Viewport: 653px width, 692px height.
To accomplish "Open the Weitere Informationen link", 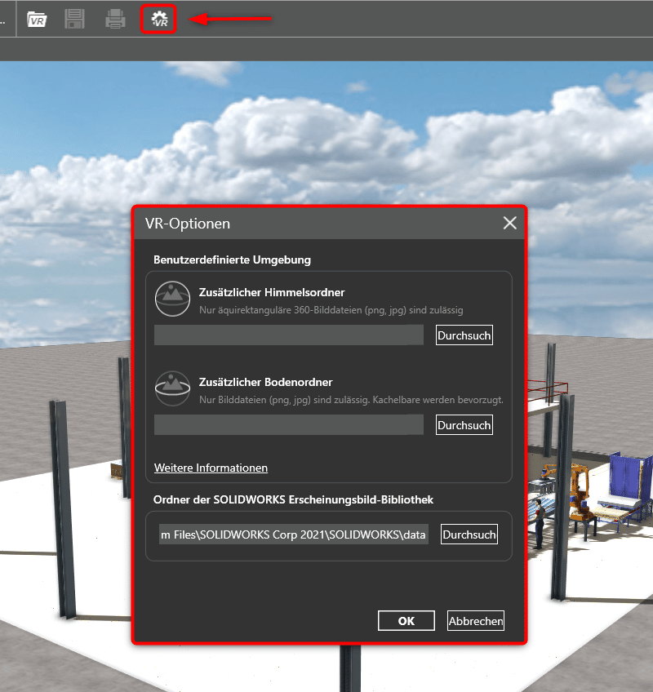I will (211, 468).
